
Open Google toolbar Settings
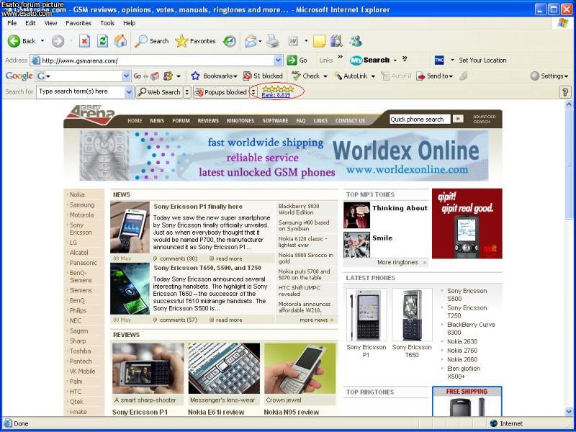(549, 76)
